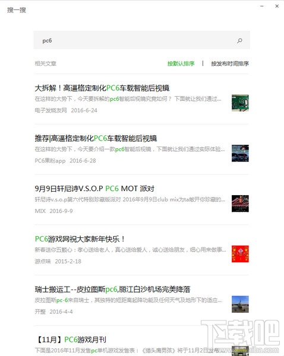Image resolution: width=284 pixels, height=356 pixels.
Task: Minimize the 搜一搜 window
Action: tap(262, 6)
